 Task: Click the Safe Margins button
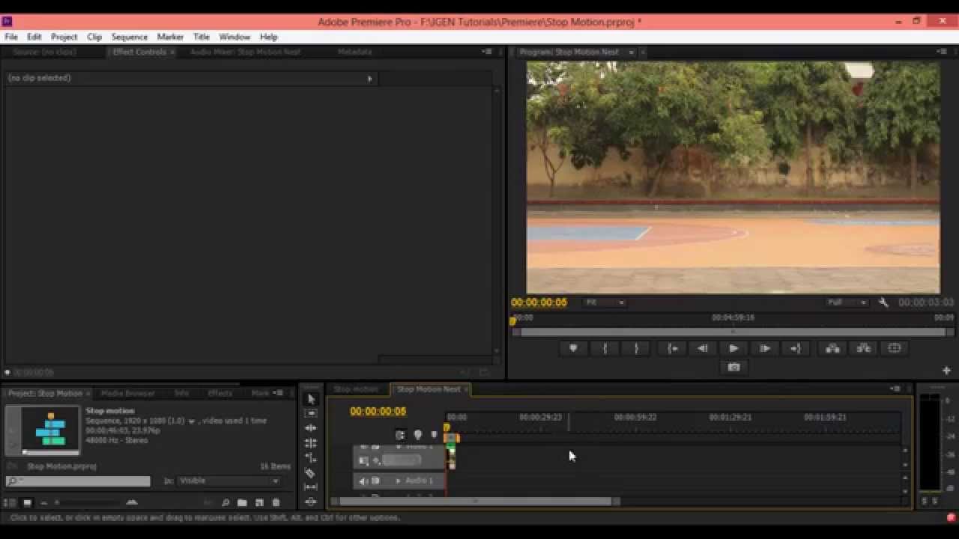(x=895, y=348)
